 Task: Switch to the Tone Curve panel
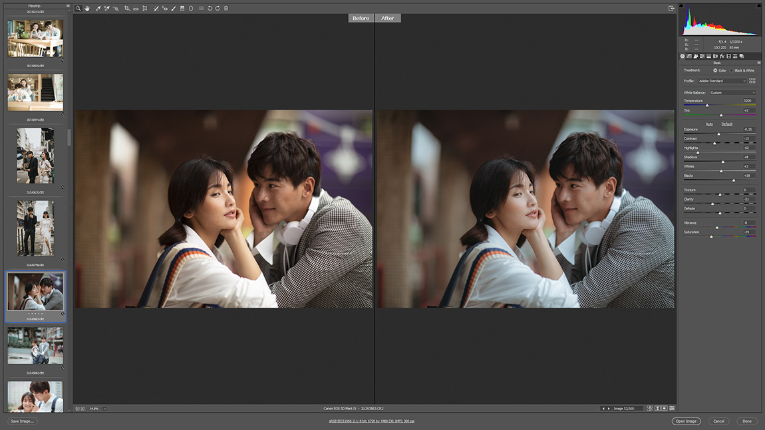[689, 56]
